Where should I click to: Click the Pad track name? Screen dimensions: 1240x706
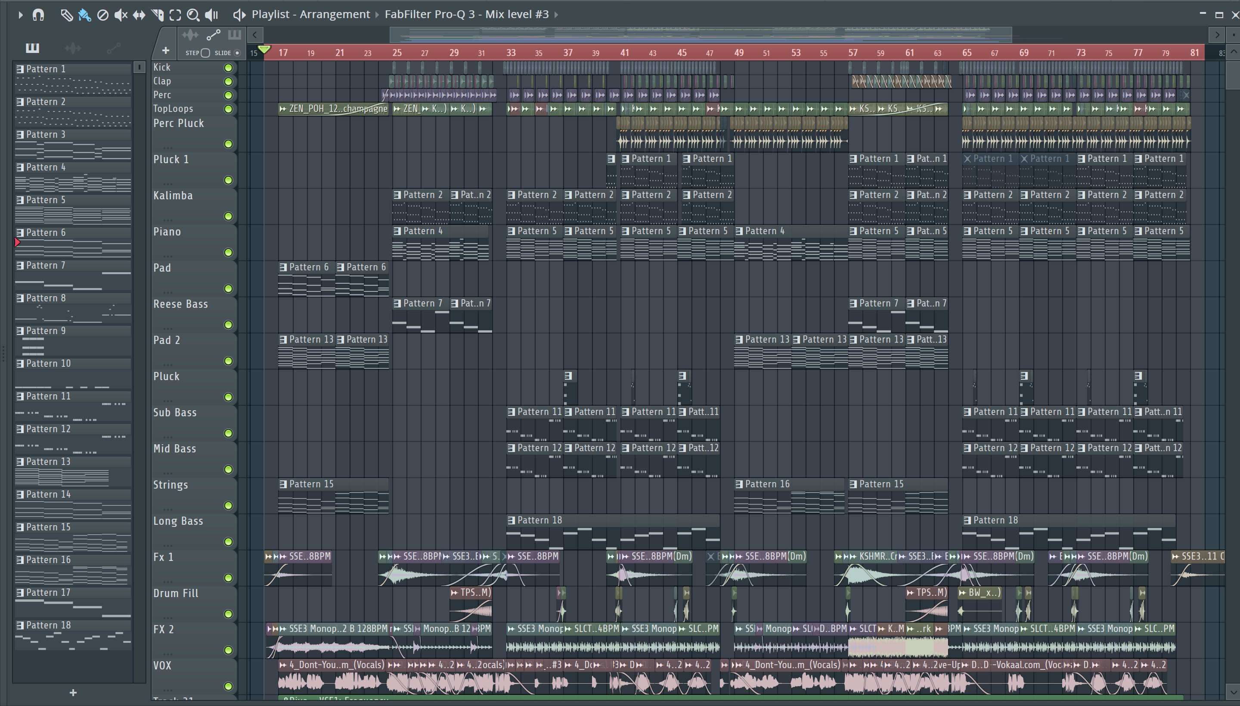(162, 268)
